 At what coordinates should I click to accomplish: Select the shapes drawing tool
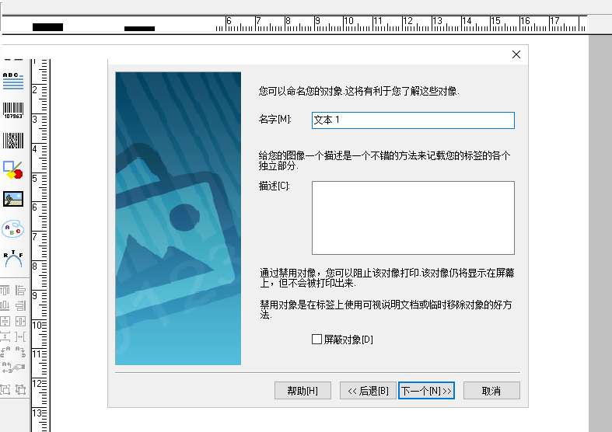13,170
